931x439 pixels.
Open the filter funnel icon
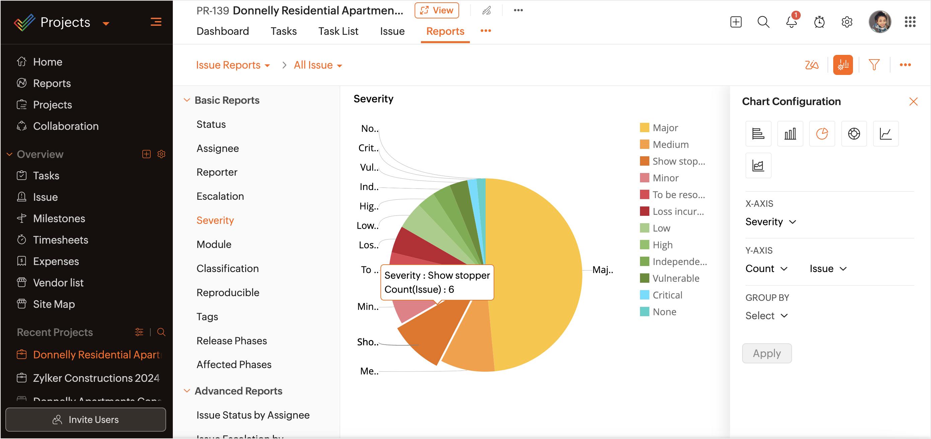[874, 65]
